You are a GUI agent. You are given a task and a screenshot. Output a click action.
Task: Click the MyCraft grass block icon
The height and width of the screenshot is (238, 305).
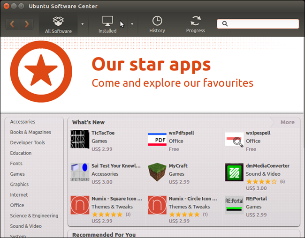click(x=157, y=172)
